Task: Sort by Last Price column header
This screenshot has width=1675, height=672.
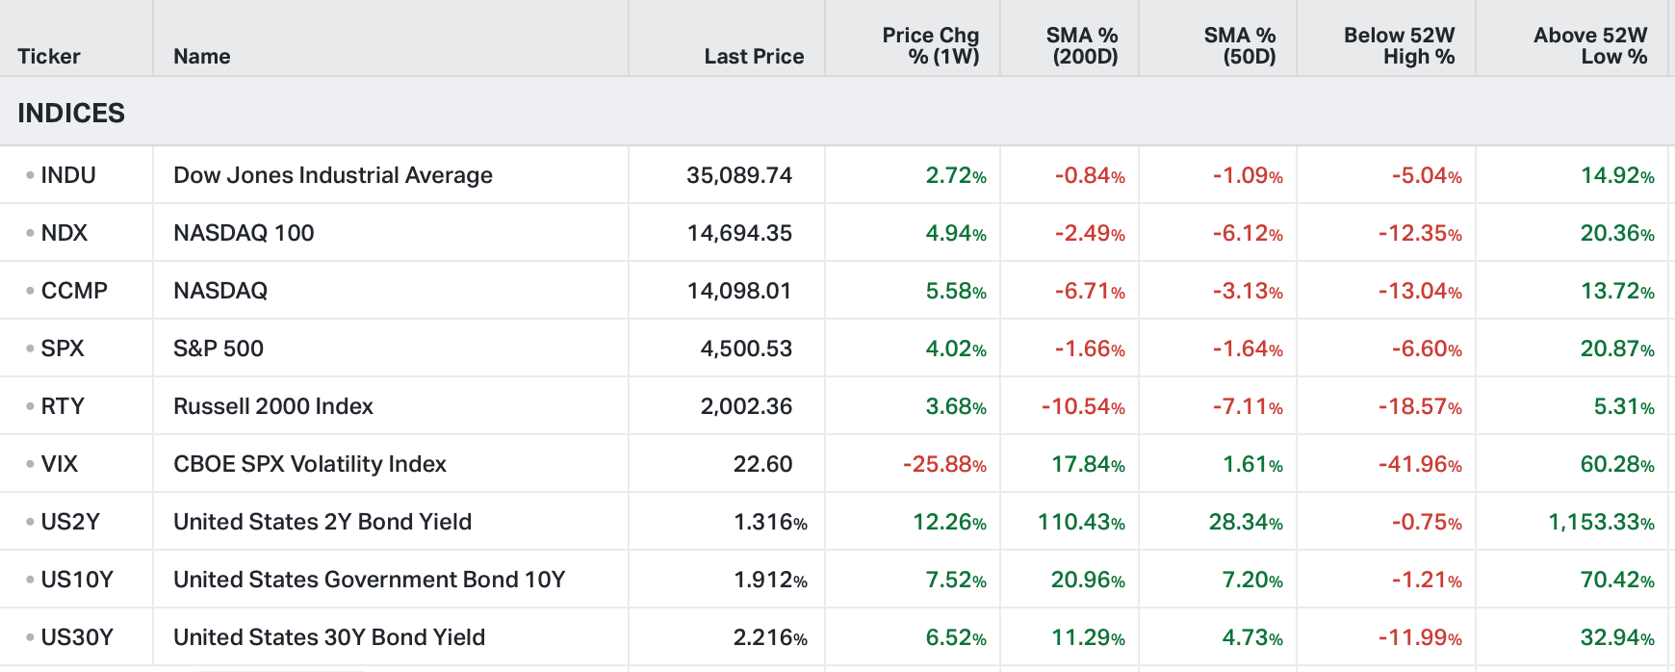Action: pyautogui.click(x=754, y=57)
